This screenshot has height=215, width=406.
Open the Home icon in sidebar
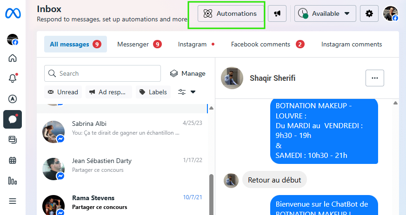[13, 58]
